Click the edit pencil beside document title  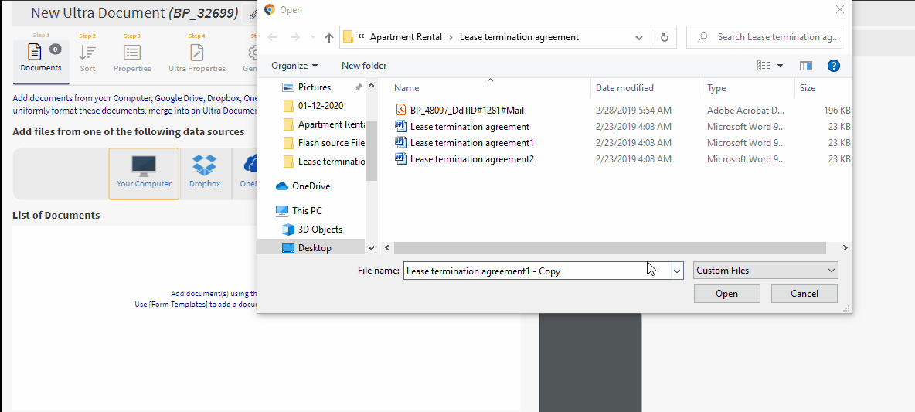coord(252,13)
